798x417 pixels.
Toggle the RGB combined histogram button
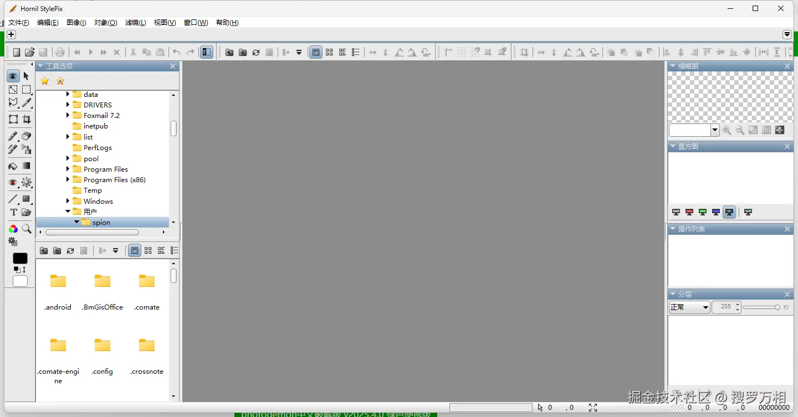point(729,212)
